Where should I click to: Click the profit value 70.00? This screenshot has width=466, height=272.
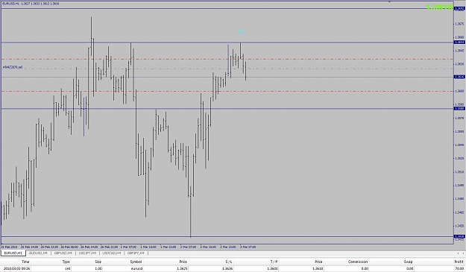point(459,268)
